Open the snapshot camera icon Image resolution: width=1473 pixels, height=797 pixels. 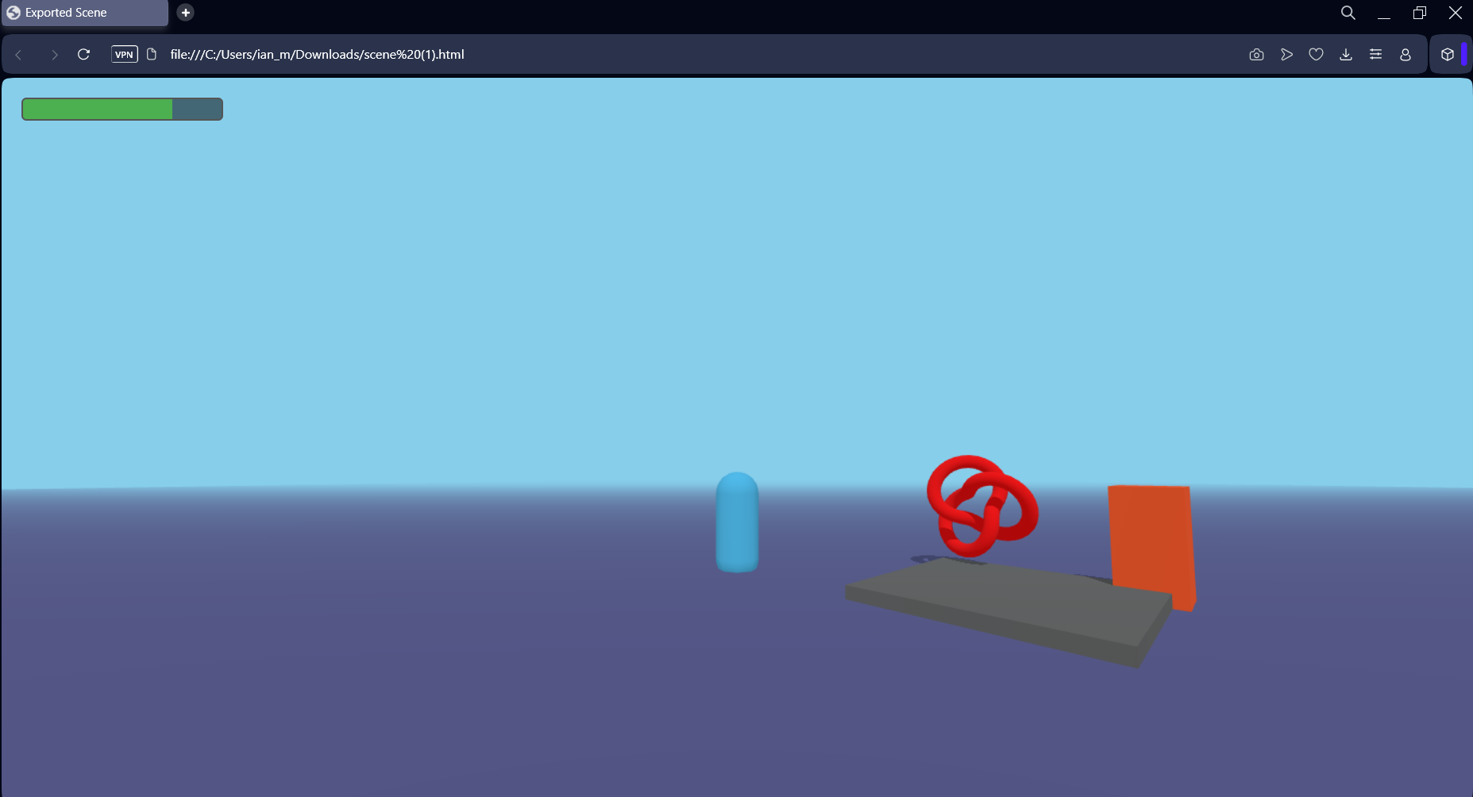[1256, 54]
